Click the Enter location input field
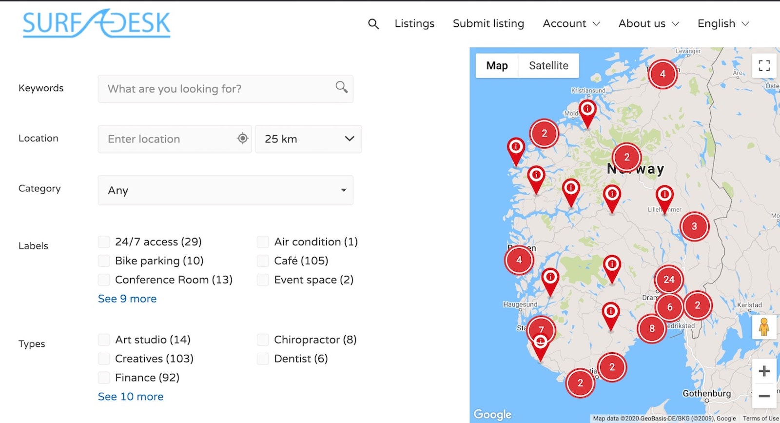 tap(168, 139)
